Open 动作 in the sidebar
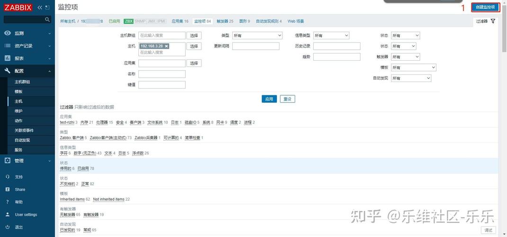This screenshot has height=237, width=507. coord(18,120)
